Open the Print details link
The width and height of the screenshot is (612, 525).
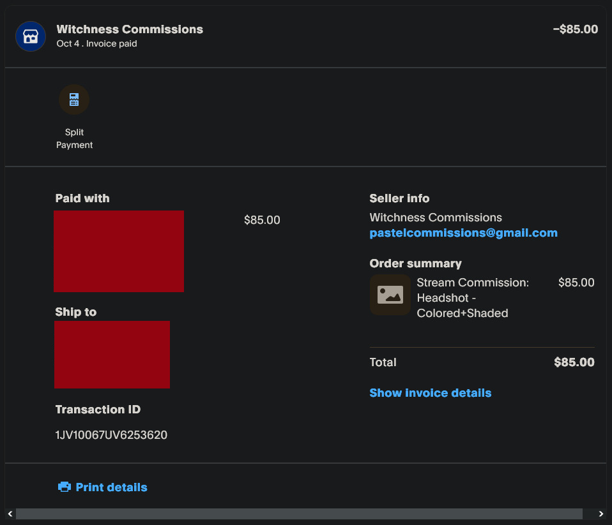(x=111, y=487)
